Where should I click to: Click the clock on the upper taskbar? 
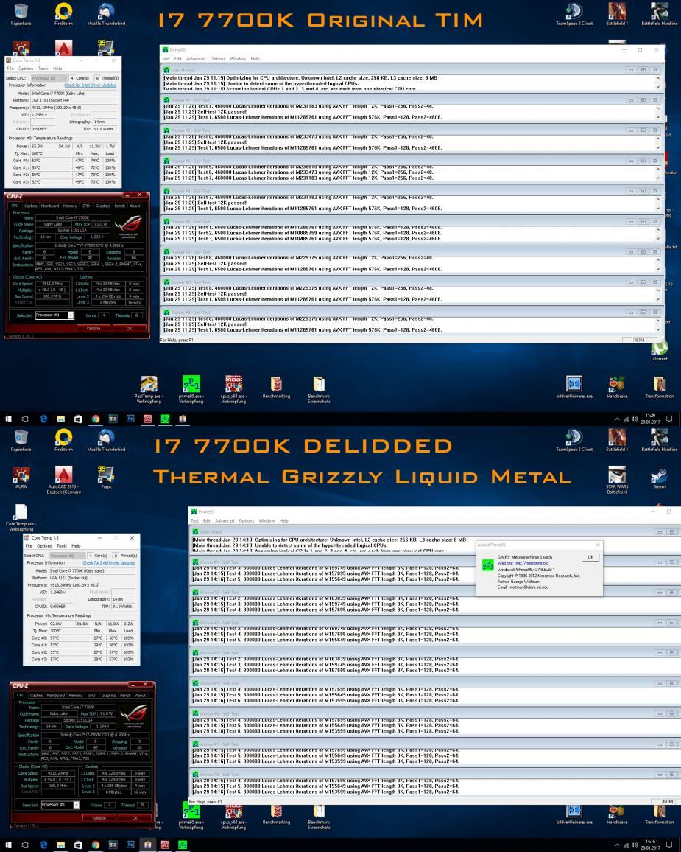pos(650,419)
